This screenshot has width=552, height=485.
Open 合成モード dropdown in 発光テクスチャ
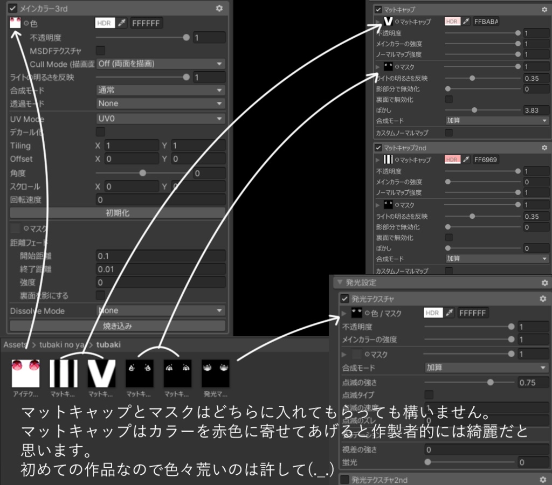[487, 368]
